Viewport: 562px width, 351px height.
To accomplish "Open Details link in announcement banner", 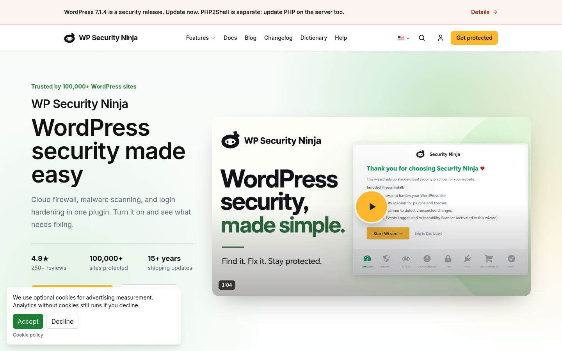I will (484, 12).
